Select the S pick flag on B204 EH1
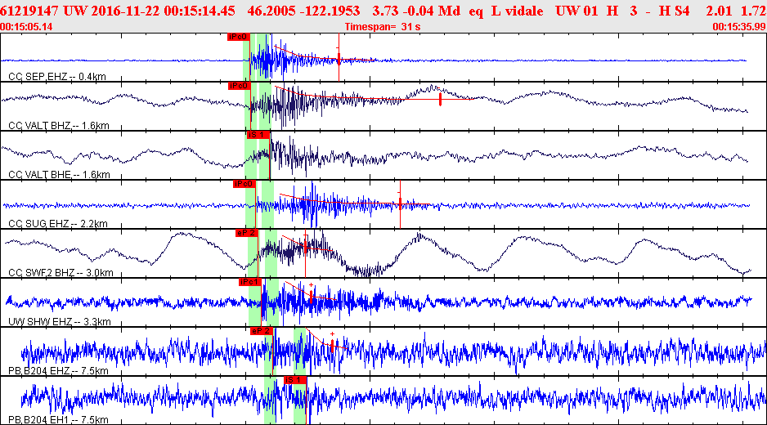Screen dimensions: 767x425 click(x=294, y=380)
